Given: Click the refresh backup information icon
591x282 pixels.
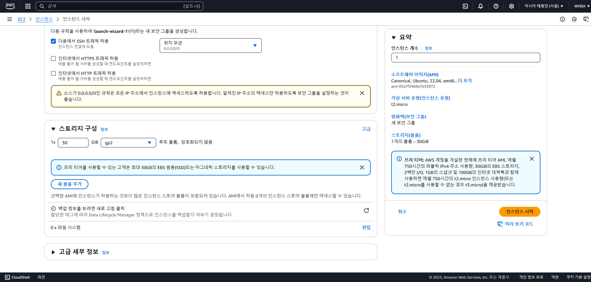Looking at the screenshot, I should point(366,210).
